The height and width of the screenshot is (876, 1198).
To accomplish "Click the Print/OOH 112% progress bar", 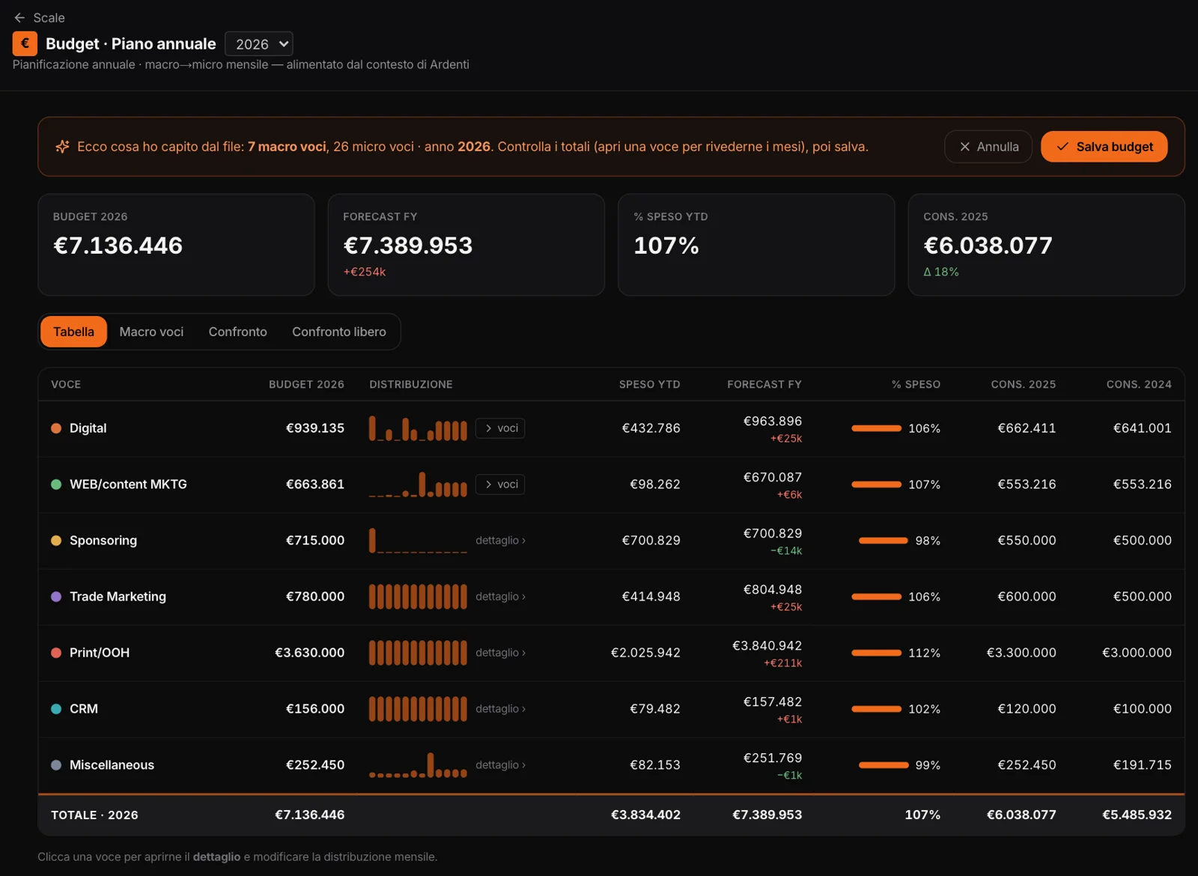I will click(x=876, y=653).
